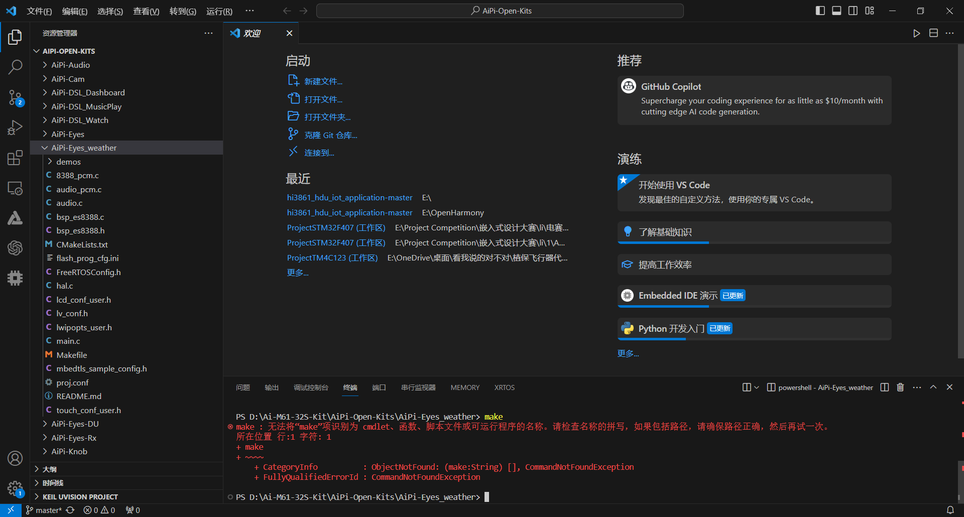The width and height of the screenshot is (964, 517).
Task: Toggle the bottom panel visibility
Action: coord(836,11)
